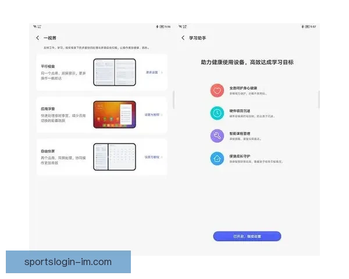Go back from the 学习助手 screen
The height and width of the screenshot is (279, 349).
click(183, 38)
